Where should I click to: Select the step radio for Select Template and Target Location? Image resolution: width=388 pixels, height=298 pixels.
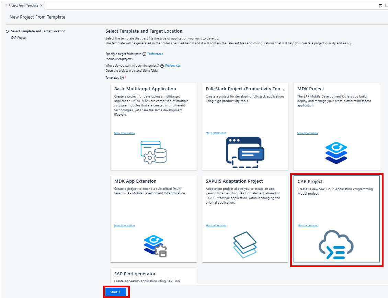tap(7, 31)
